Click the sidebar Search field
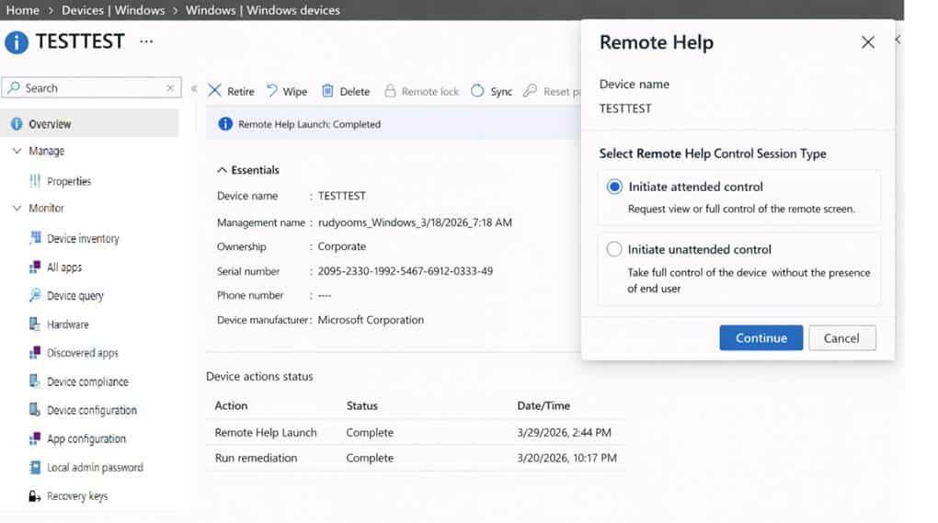The image size is (938, 523). [90, 88]
